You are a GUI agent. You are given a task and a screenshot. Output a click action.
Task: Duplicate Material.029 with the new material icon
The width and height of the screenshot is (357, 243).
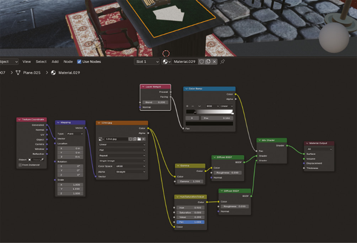(208, 62)
